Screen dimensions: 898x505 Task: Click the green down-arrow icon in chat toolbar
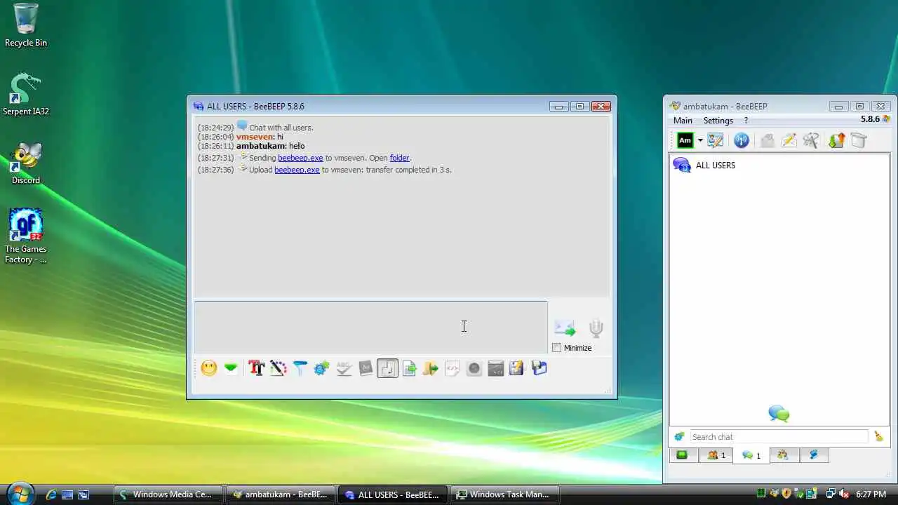pyautogui.click(x=231, y=368)
